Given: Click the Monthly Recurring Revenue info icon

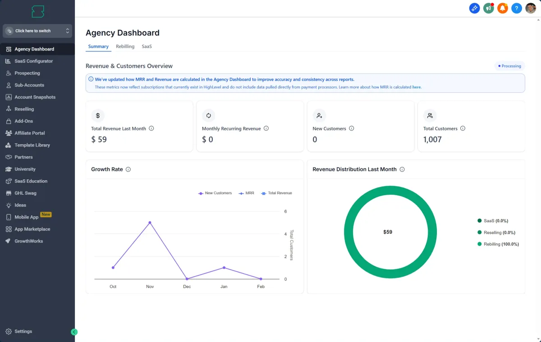Looking at the screenshot, I should pyautogui.click(x=266, y=128).
